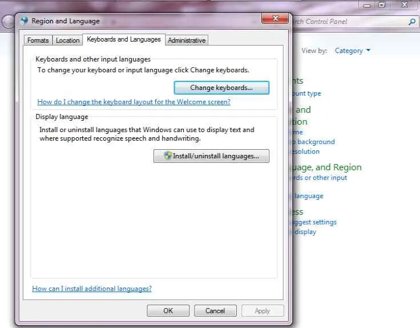420x328 pixels.
Task: Open the Administrative tab
Action: (187, 40)
